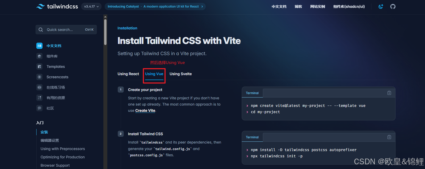This screenshot has height=169, width=425.
Task: Click the Install Tailwind CSS with Vite title
Action: point(179,41)
